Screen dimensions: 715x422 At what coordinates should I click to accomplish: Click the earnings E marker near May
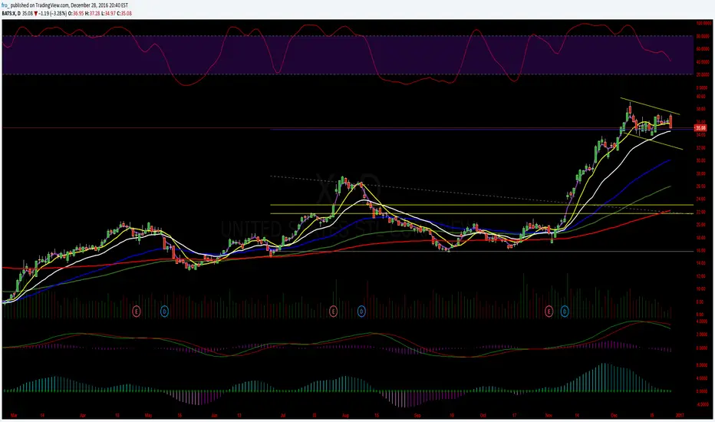point(137,312)
